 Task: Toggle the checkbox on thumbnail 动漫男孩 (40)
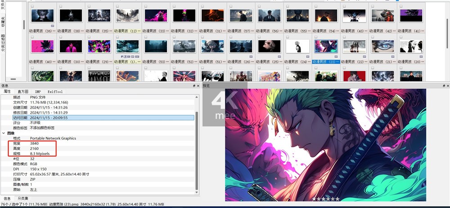point(32,37)
